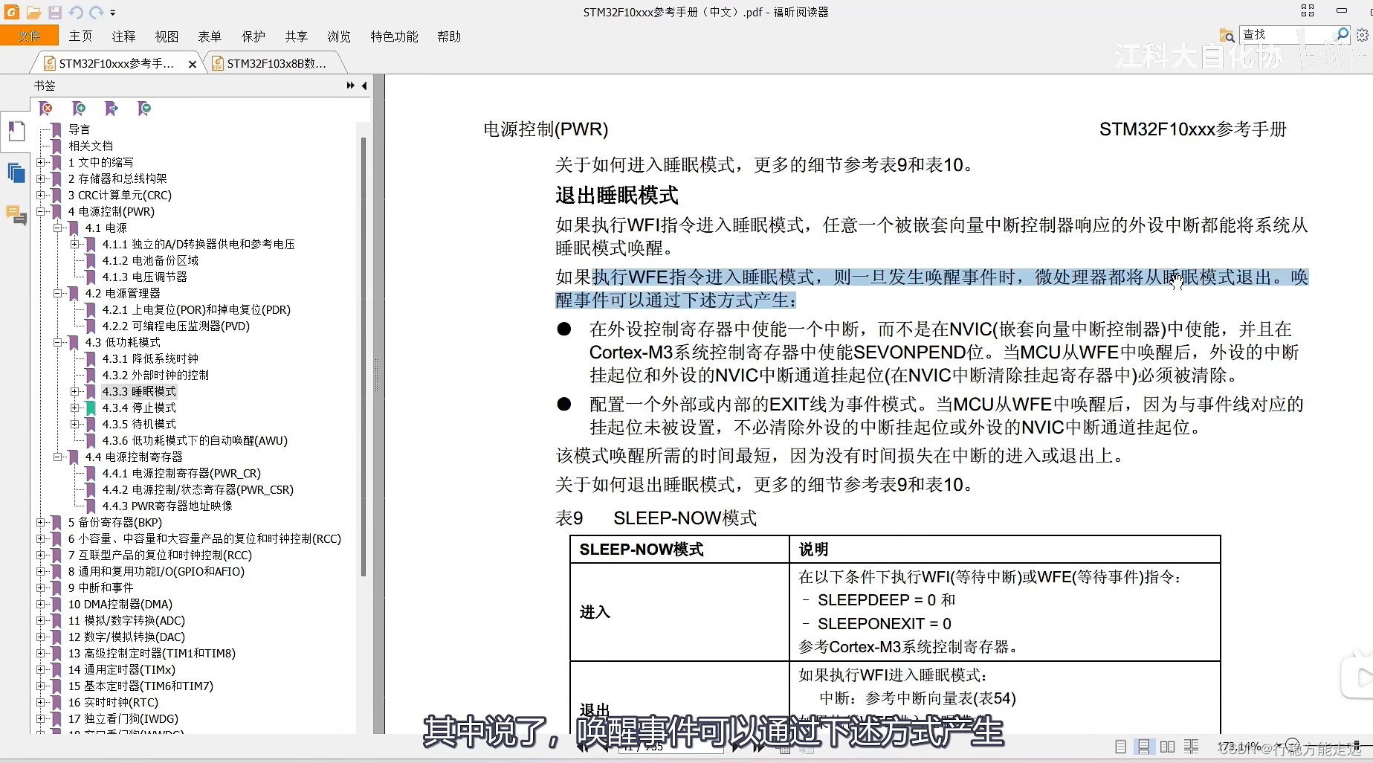
Task: Click the bookmarks panel vertical scrollbar
Action: click(x=363, y=357)
